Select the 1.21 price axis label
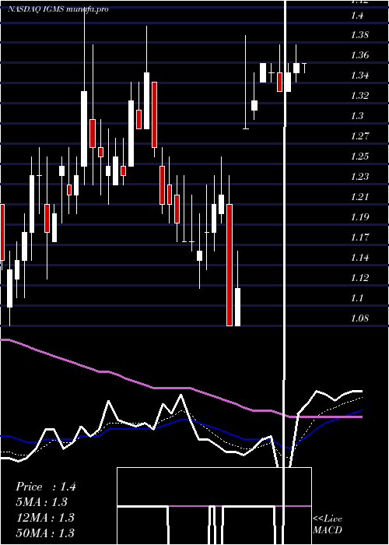The width and height of the screenshot is (389, 545). [359, 197]
